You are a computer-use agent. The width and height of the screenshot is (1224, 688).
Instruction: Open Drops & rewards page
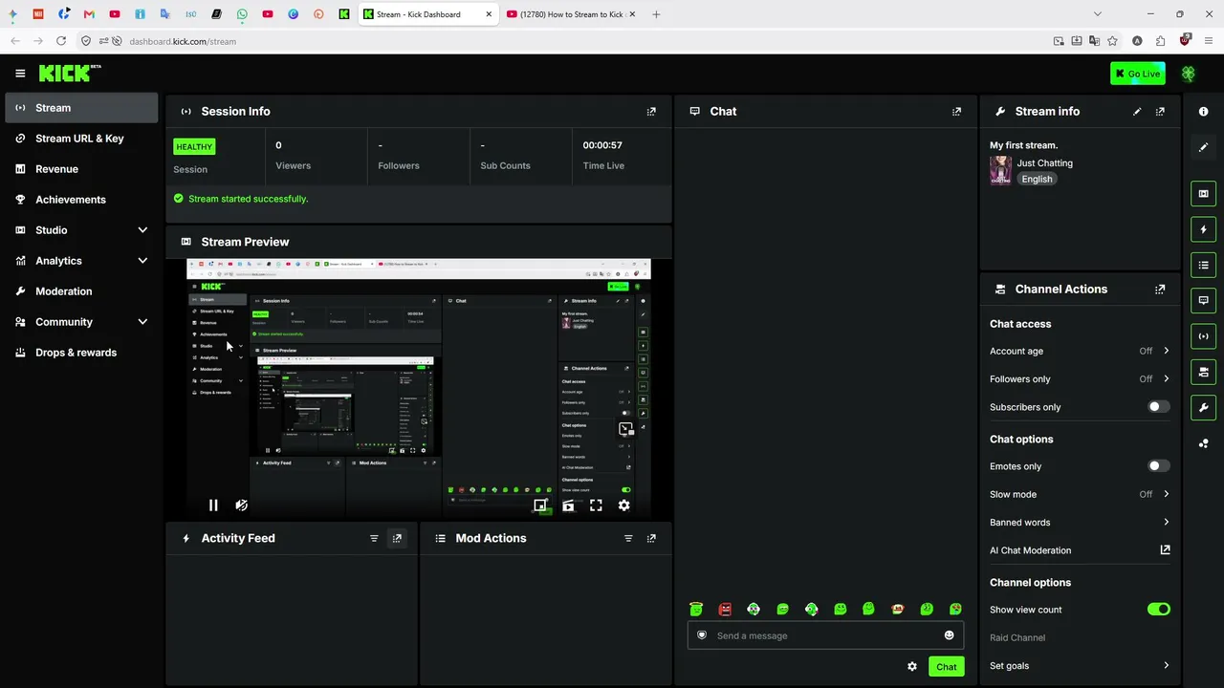81,353
